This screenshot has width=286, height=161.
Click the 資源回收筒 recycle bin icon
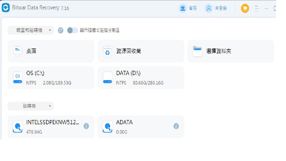[107, 51]
